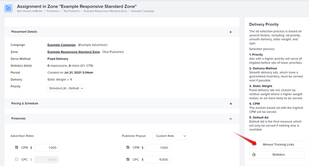Click 'Created on Jul 21, 2021 3:34am' text

70,73
